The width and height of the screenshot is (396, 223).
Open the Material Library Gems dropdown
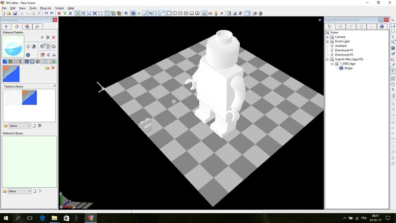point(19,191)
